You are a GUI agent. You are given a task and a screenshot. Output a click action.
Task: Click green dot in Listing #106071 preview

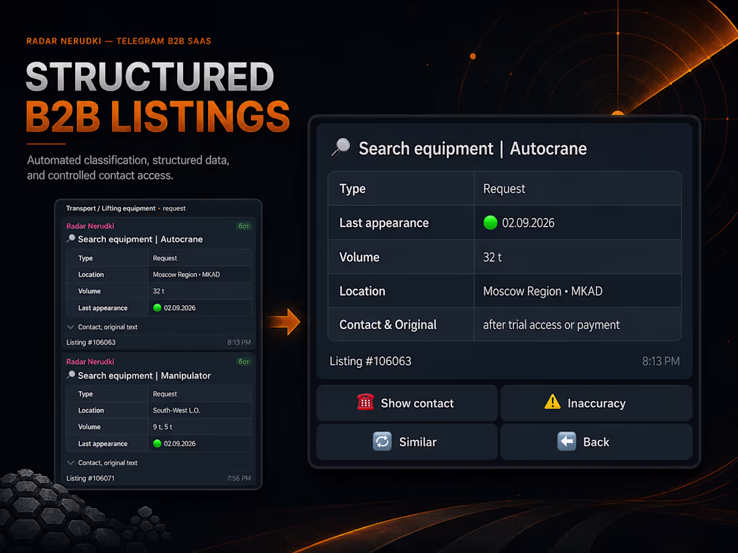click(x=157, y=444)
